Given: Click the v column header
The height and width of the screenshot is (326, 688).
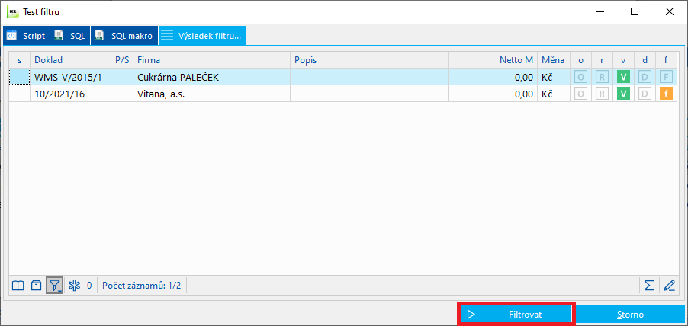Looking at the screenshot, I should pyautogui.click(x=623, y=60).
